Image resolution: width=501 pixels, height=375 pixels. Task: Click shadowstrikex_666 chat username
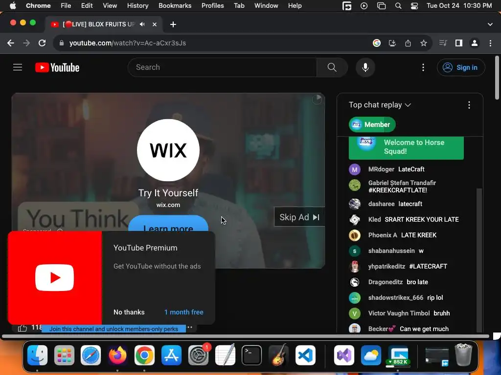pyautogui.click(x=395, y=297)
